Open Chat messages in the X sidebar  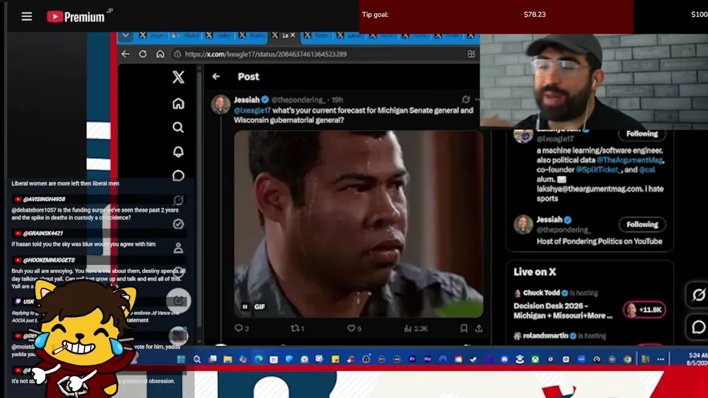click(x=178, y=176)
